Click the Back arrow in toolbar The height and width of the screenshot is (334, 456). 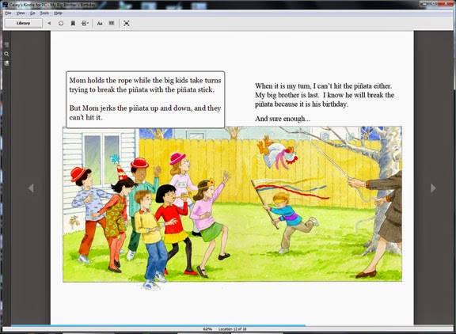[49, 23]
